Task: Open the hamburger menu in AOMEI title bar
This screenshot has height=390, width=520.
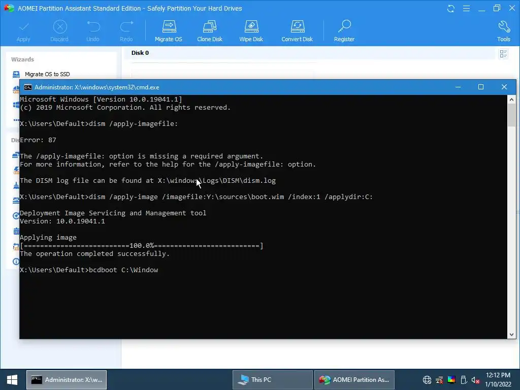Action: pos(466,9)
